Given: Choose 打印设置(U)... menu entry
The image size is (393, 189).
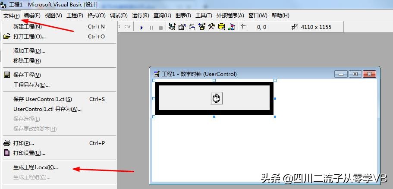Looking at the screenshot, I should click(x=60, y=153).
